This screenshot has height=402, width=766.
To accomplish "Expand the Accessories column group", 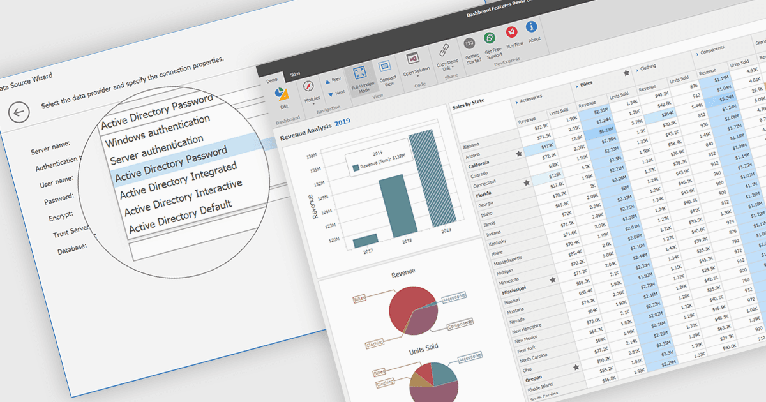I will (516, 101).
